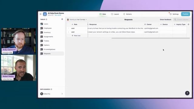194x109 pixels.
Task: Add a New row to Requests
Action: pyautogui.click(x=76, y=36)
